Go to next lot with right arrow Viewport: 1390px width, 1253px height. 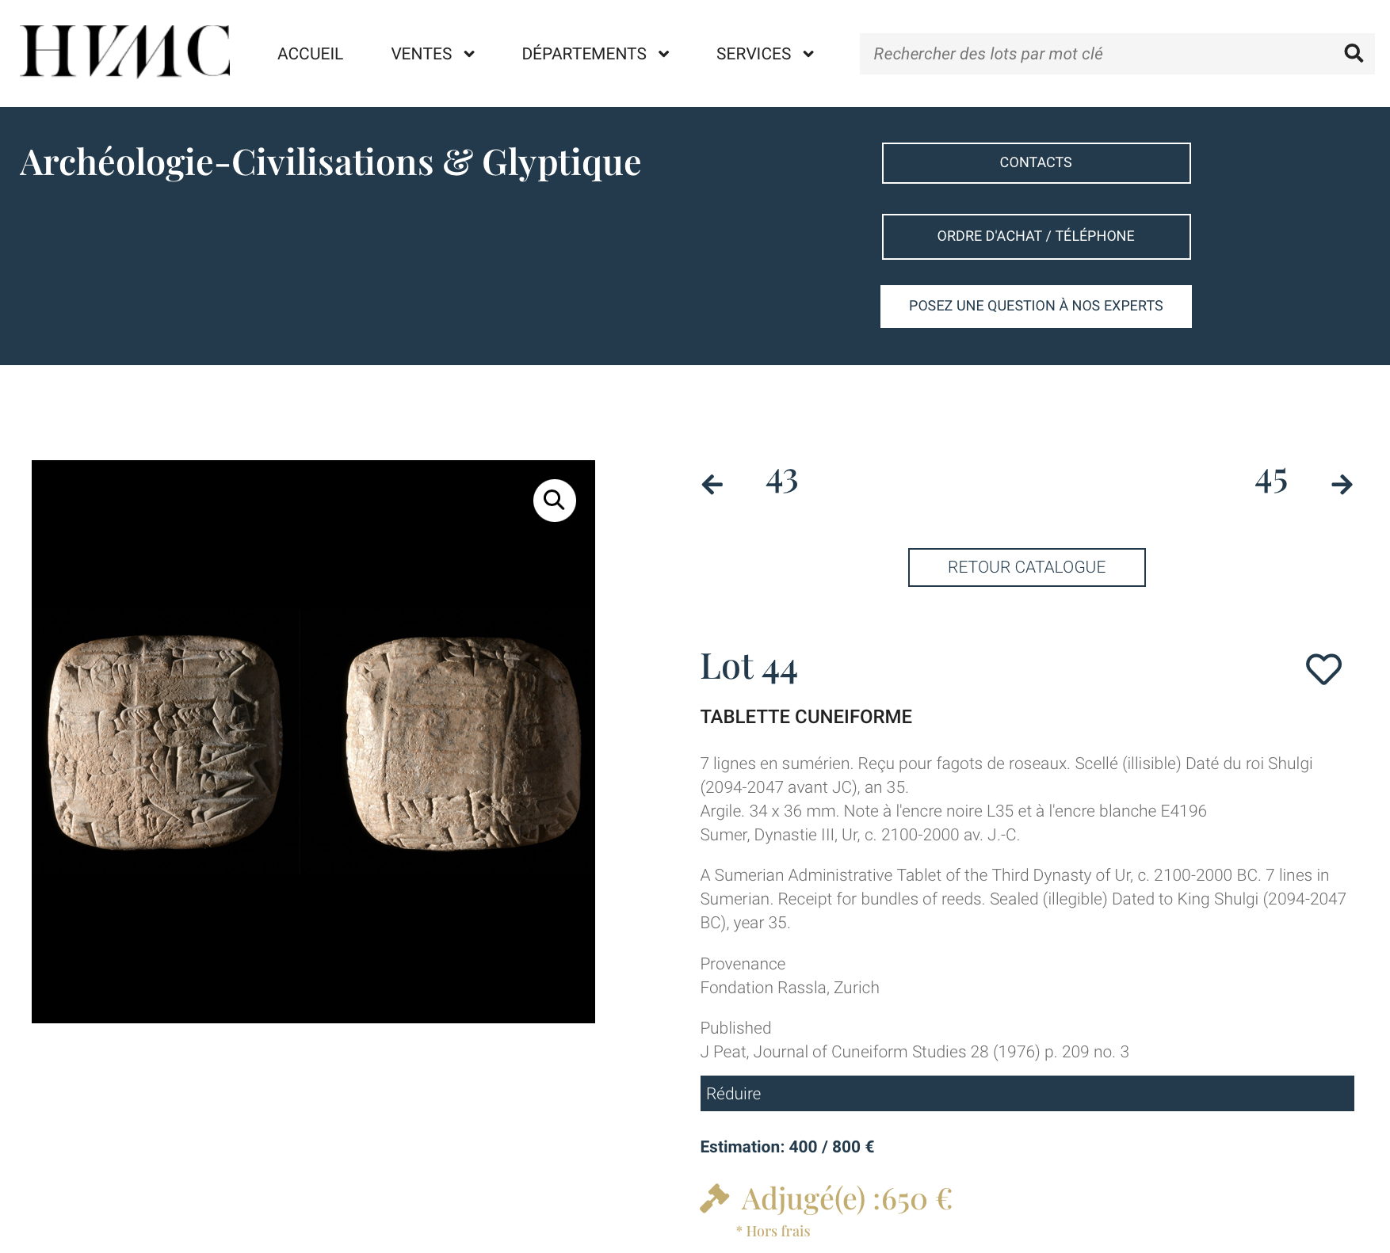(1342, 484)
